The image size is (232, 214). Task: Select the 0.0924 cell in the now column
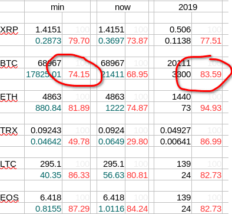point(111,130)
